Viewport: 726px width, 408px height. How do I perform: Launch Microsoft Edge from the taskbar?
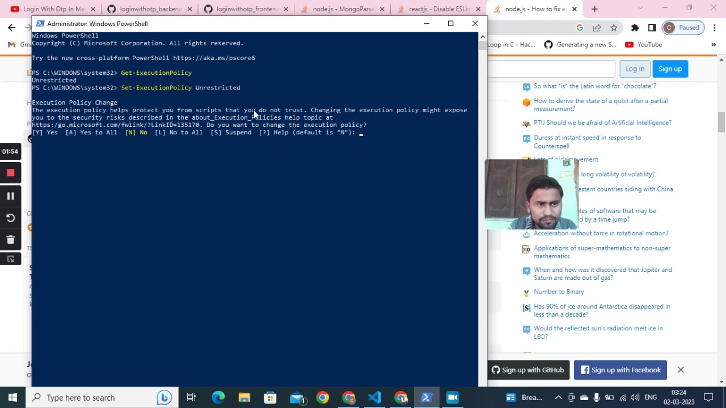pyautogui.click(x=218, y=397)
